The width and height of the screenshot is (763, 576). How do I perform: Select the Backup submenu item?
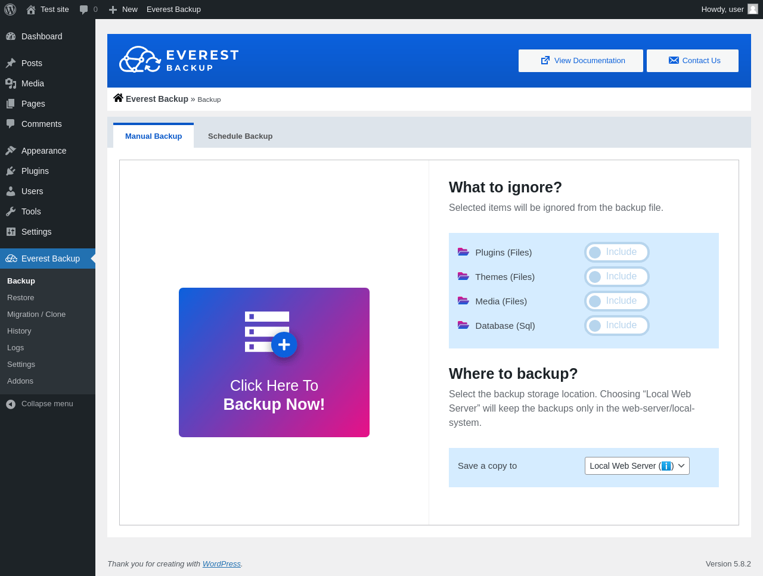48,281
